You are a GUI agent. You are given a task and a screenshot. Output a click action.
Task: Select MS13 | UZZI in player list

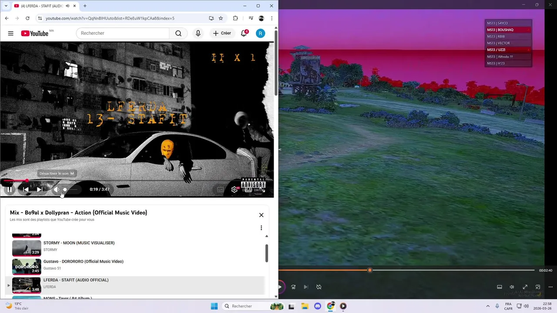[x=508, y=50]
